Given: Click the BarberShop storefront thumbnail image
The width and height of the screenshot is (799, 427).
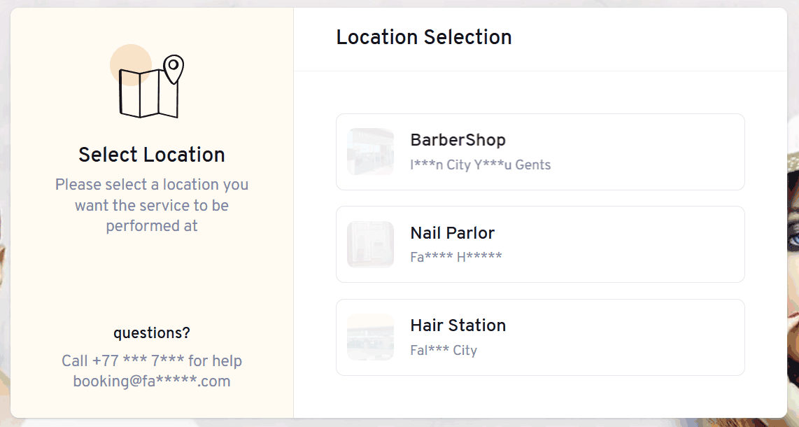Looking at the screenshot, I should click(x=370, y=151).
